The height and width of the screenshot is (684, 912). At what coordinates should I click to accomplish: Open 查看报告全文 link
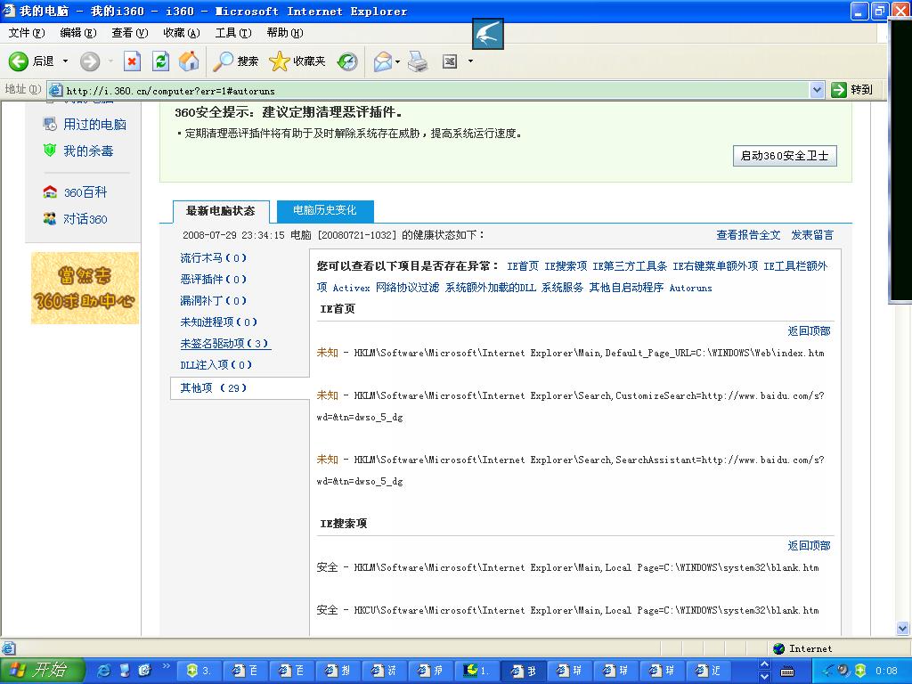point(748,235)
